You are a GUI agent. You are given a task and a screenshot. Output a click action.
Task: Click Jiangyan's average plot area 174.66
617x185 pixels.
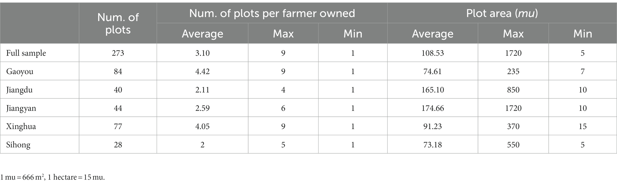(433, 108)
